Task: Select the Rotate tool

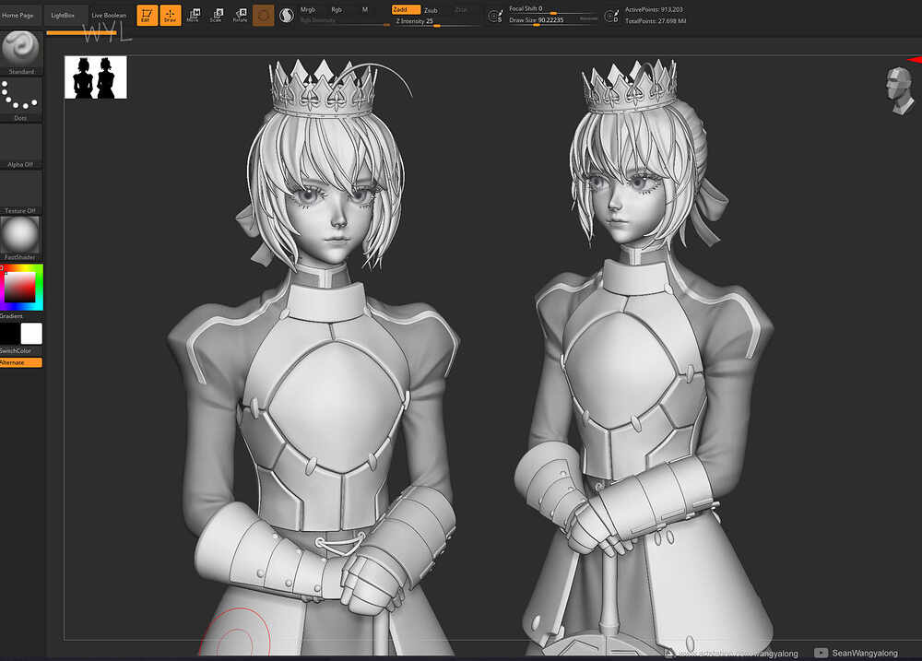Action: coord(240,16)
